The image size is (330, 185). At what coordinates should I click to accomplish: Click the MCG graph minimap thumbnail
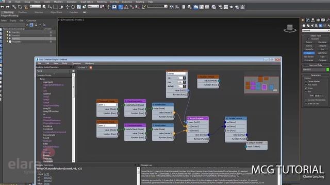click(261, 85)
